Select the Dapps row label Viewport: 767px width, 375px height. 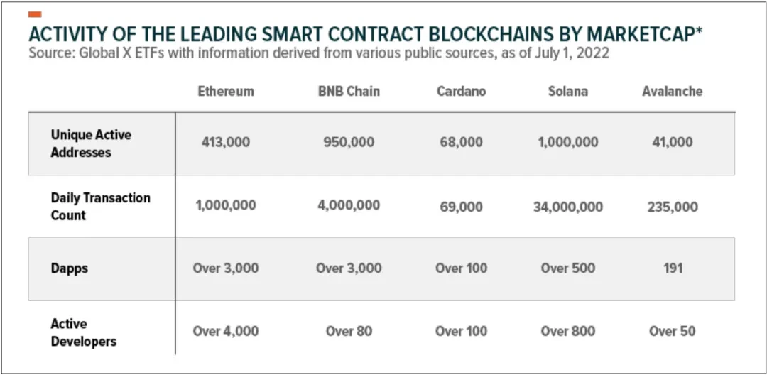[x=69, y=268]
